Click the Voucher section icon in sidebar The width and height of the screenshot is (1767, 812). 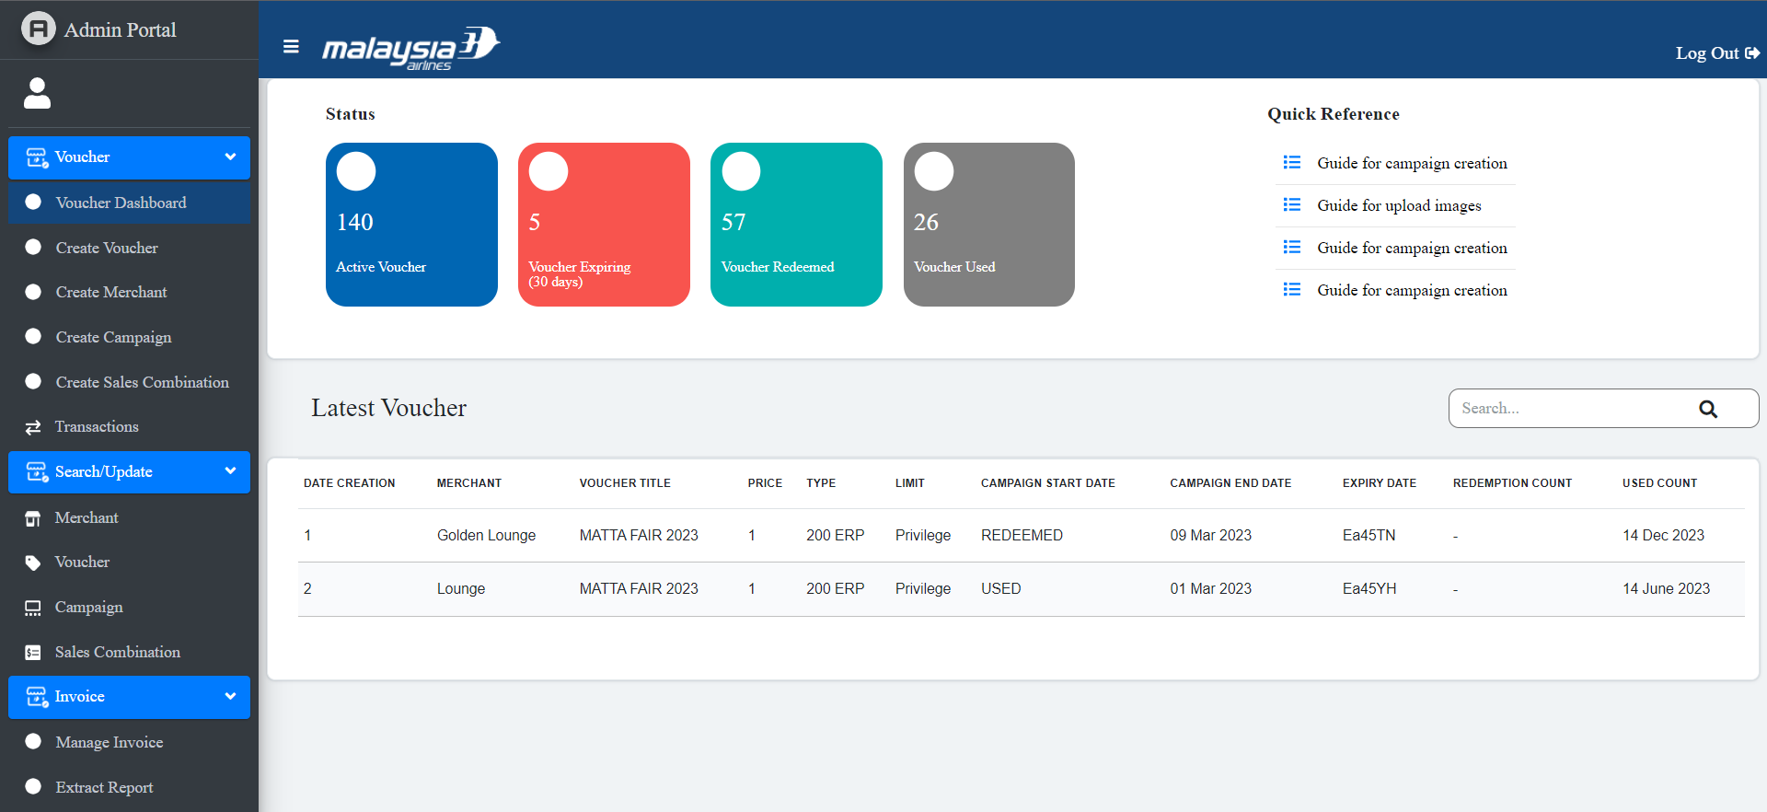pos(37,157)
